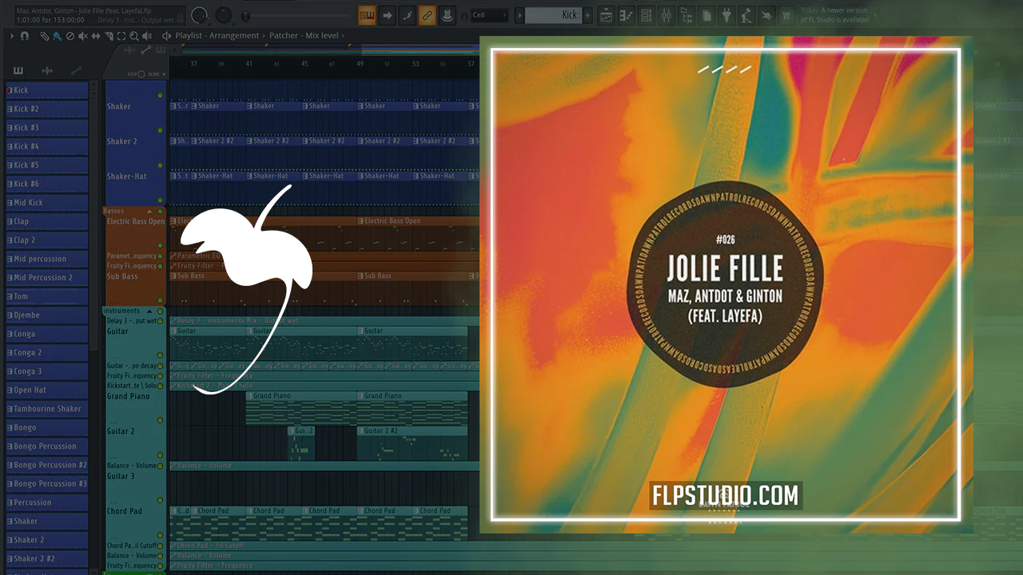Select the Djembe pattern
Image resolution: width=1023 pixels, height=575 pixels.
pyautogui.click(x=47, y=315)
